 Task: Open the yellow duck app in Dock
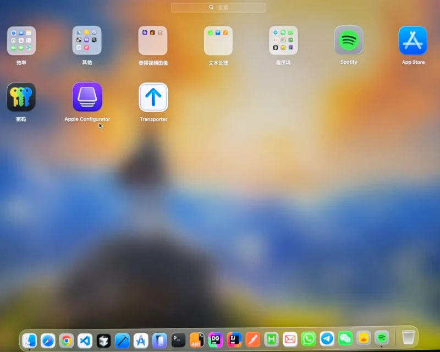pos(364,338)
